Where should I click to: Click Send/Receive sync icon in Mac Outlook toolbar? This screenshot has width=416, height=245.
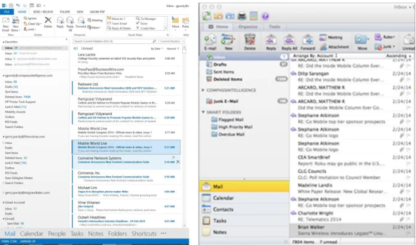tap(207, 16)
